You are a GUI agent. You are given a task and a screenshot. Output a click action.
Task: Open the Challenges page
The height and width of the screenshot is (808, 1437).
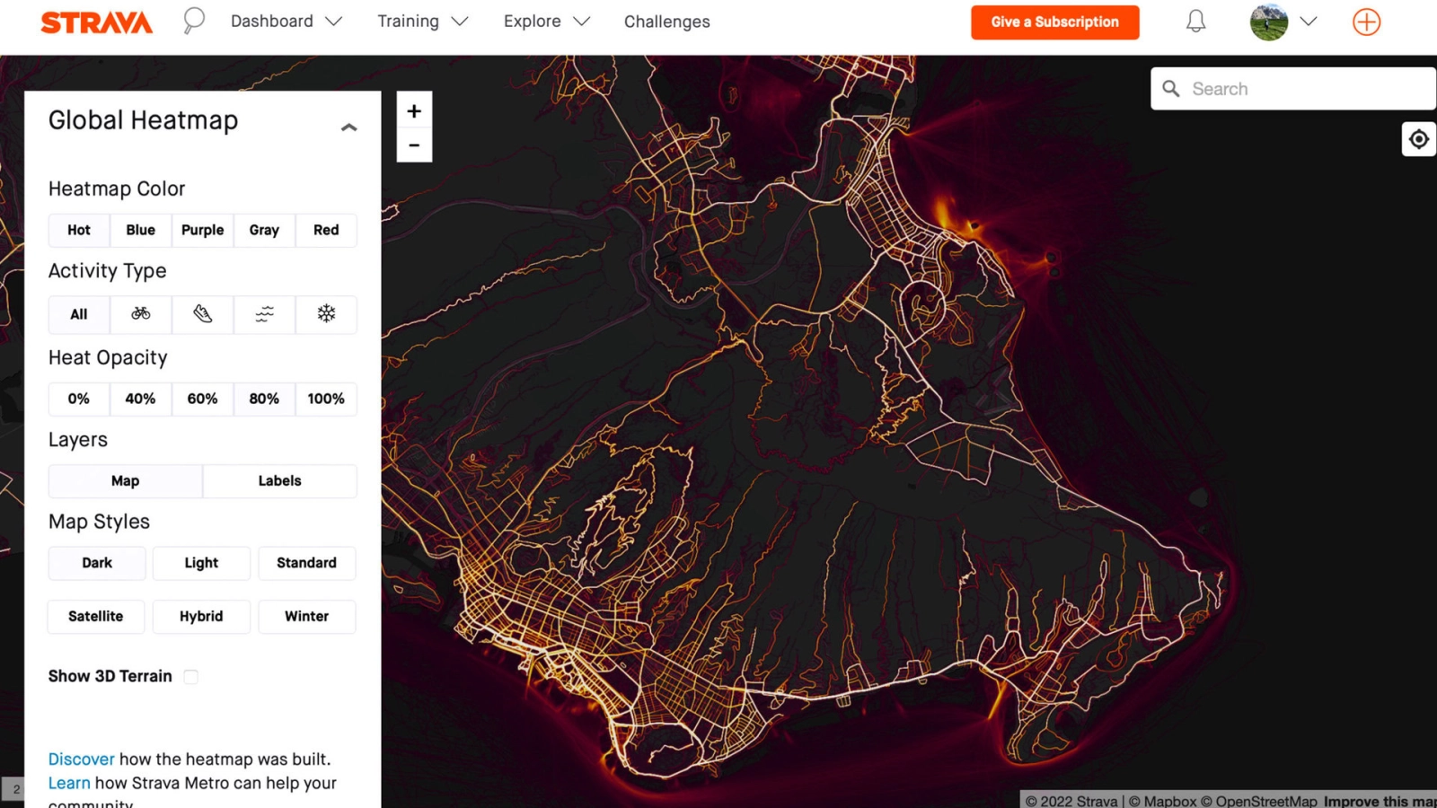pos(666,21)
